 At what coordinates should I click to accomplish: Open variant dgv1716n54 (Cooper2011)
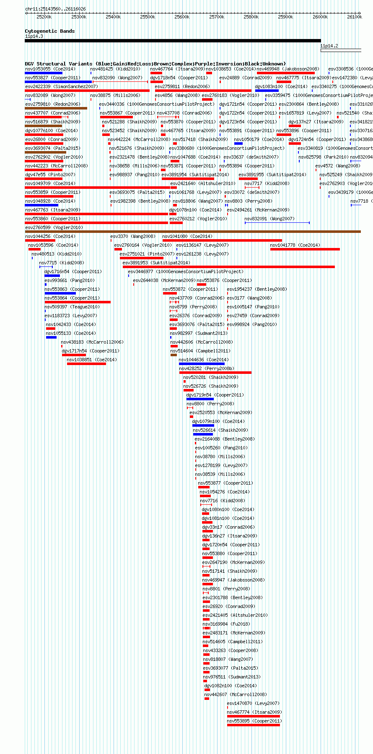click(x=73, y=271)
